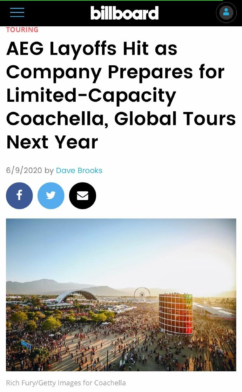Click the Billboard logo

[x=125, y=13]
